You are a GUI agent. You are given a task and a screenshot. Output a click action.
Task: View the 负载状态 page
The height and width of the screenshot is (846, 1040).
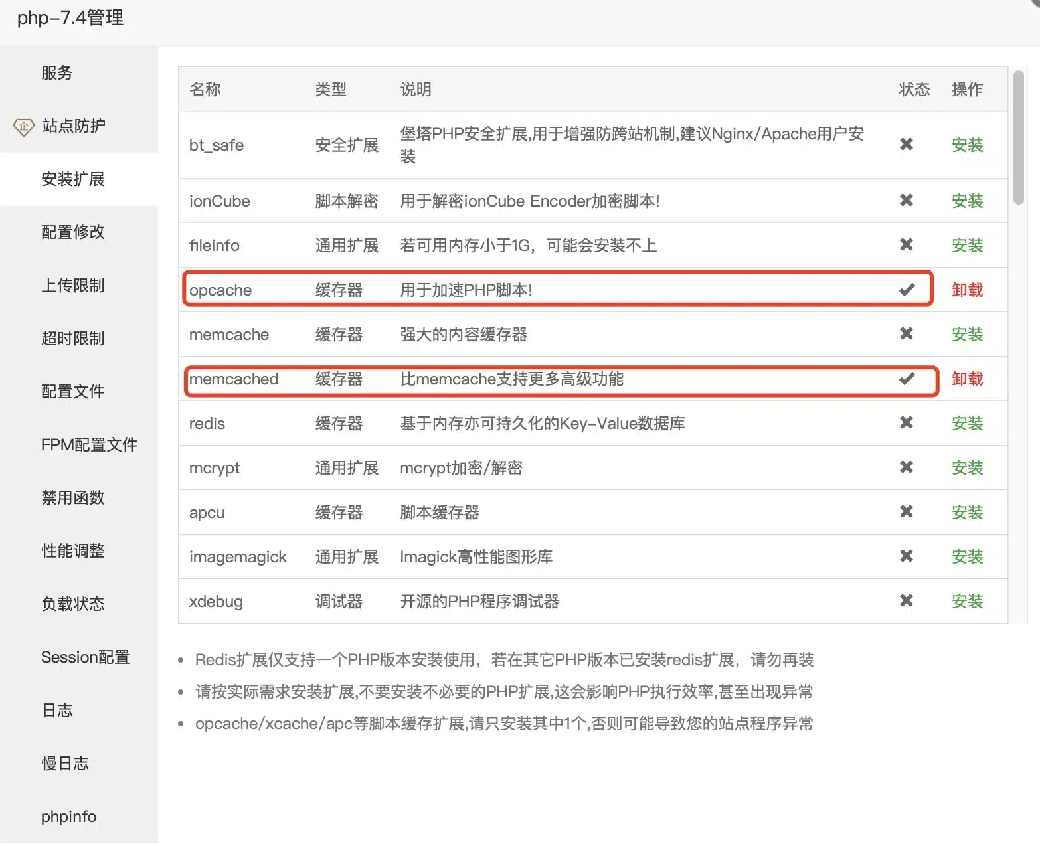pos(79,604)
